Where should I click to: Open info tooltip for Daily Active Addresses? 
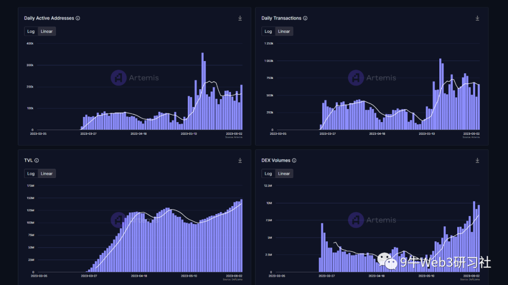(78, 18)
